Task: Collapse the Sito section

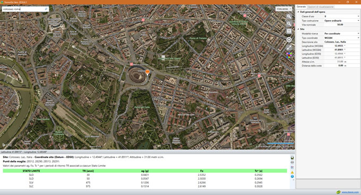Action: 298,29
